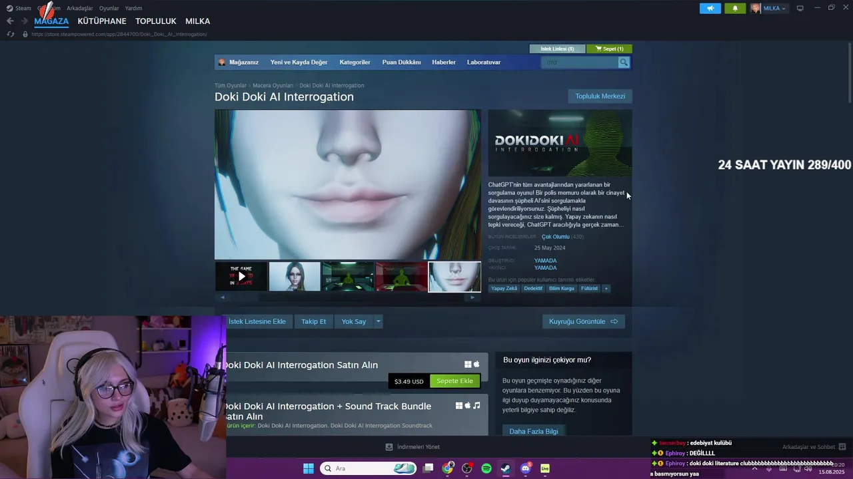This screenshot has height=479, width=853.
Task: Click the Apple platform icon on first purchase box
Action: (476, 364)
